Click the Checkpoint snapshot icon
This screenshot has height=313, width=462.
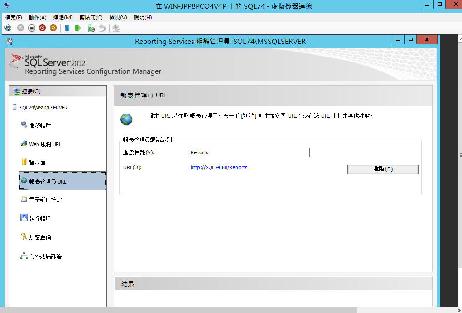click(x=91, y=28)
